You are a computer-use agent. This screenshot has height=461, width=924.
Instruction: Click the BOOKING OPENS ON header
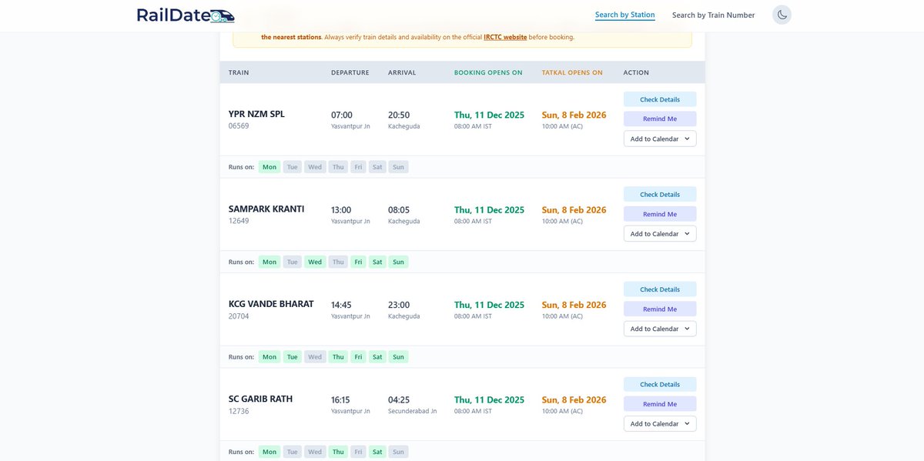pyautogui.click(x=488, y=72)
